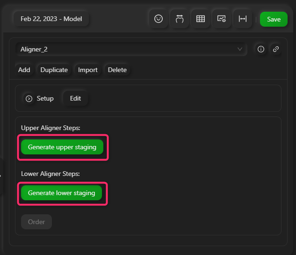
Task: Open the Feb 22, 2023 - Model selector
Action: click(x=51, y=19)
